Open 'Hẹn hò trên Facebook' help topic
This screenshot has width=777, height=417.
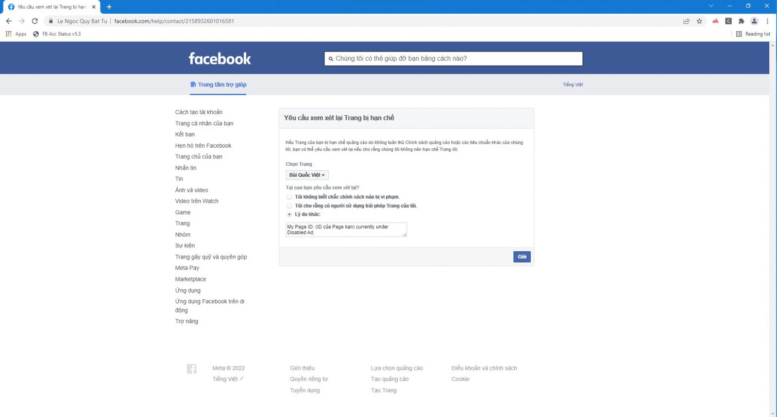pyautogui.click(x=203, y=146)
